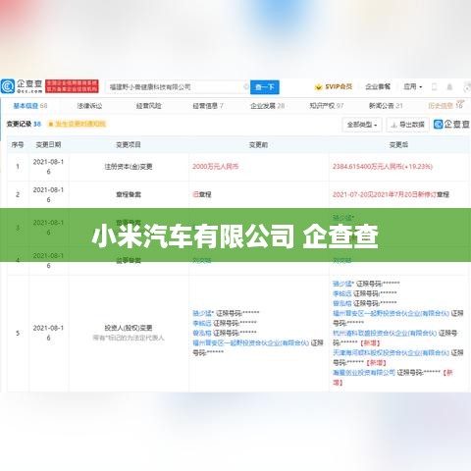Image resolution: width=471 pixels, height=471 pixels.
Task: Click row 1 date 2021-08-16
Action: point(48,167)
